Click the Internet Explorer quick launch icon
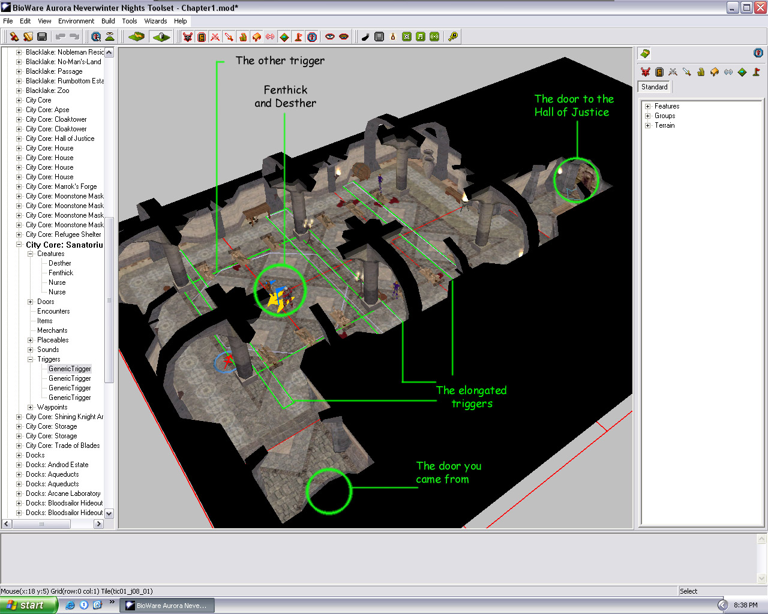The width and height of the screenshot is (768, 614). [x=70, y=605]
